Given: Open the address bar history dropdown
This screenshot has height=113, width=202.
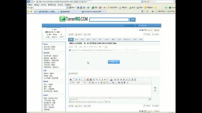Looking at the screenshot, I should tap(142, 2).
